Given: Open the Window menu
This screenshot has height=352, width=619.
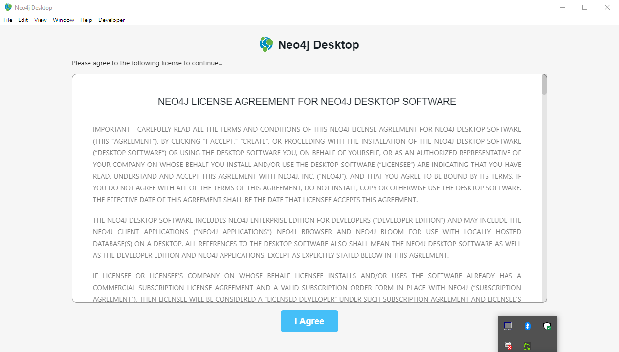Looking at the screenshot, I should click(64, 20).
